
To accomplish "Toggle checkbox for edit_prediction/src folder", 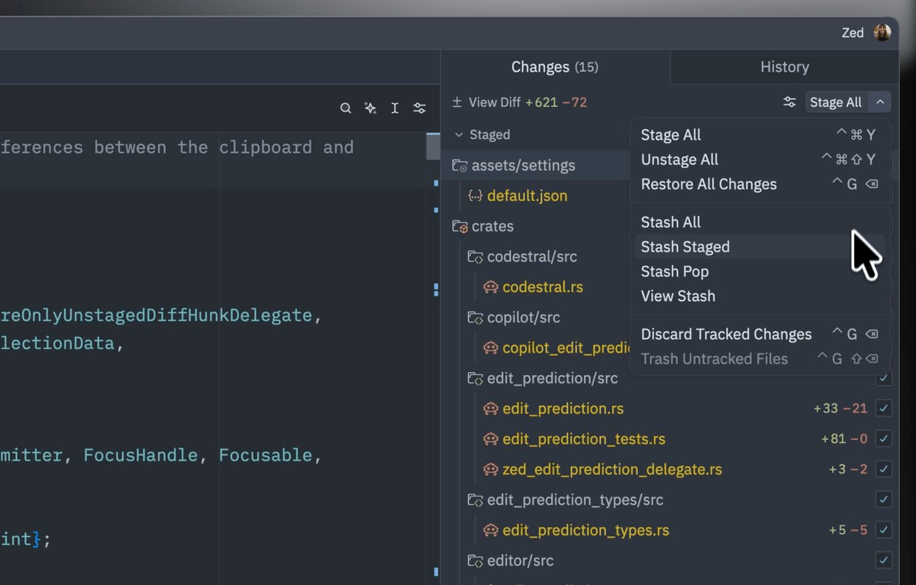I will pos(884,378).
